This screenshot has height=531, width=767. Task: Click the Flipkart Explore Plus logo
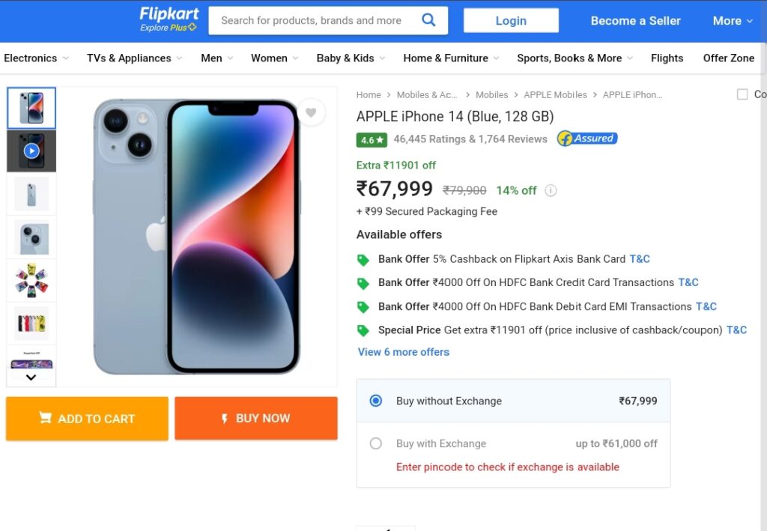[x=169, y=20]
